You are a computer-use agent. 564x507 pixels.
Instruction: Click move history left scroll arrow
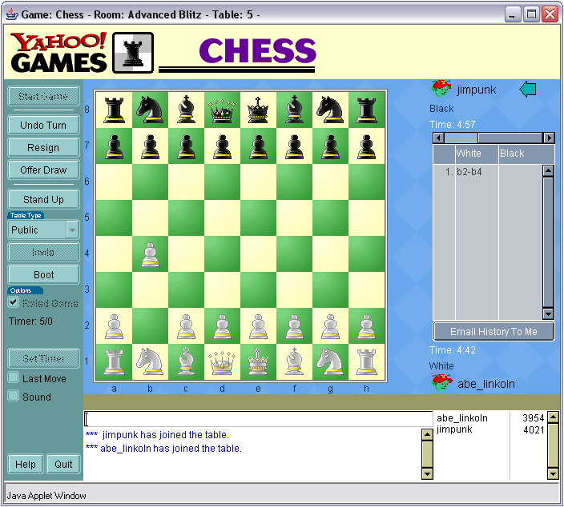tap(438, 138)
